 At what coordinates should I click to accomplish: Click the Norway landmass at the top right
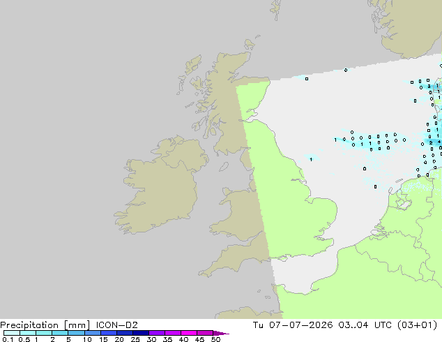pos(410,27)
